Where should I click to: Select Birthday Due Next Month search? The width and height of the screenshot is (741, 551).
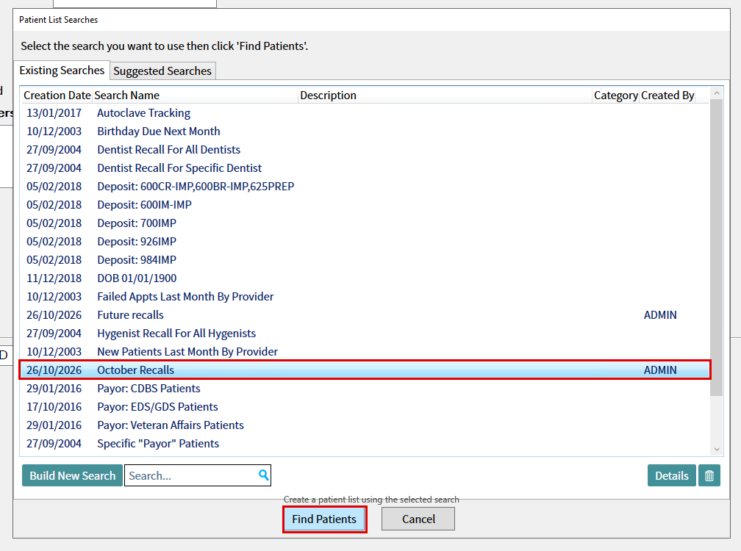(x=365, y=132)
